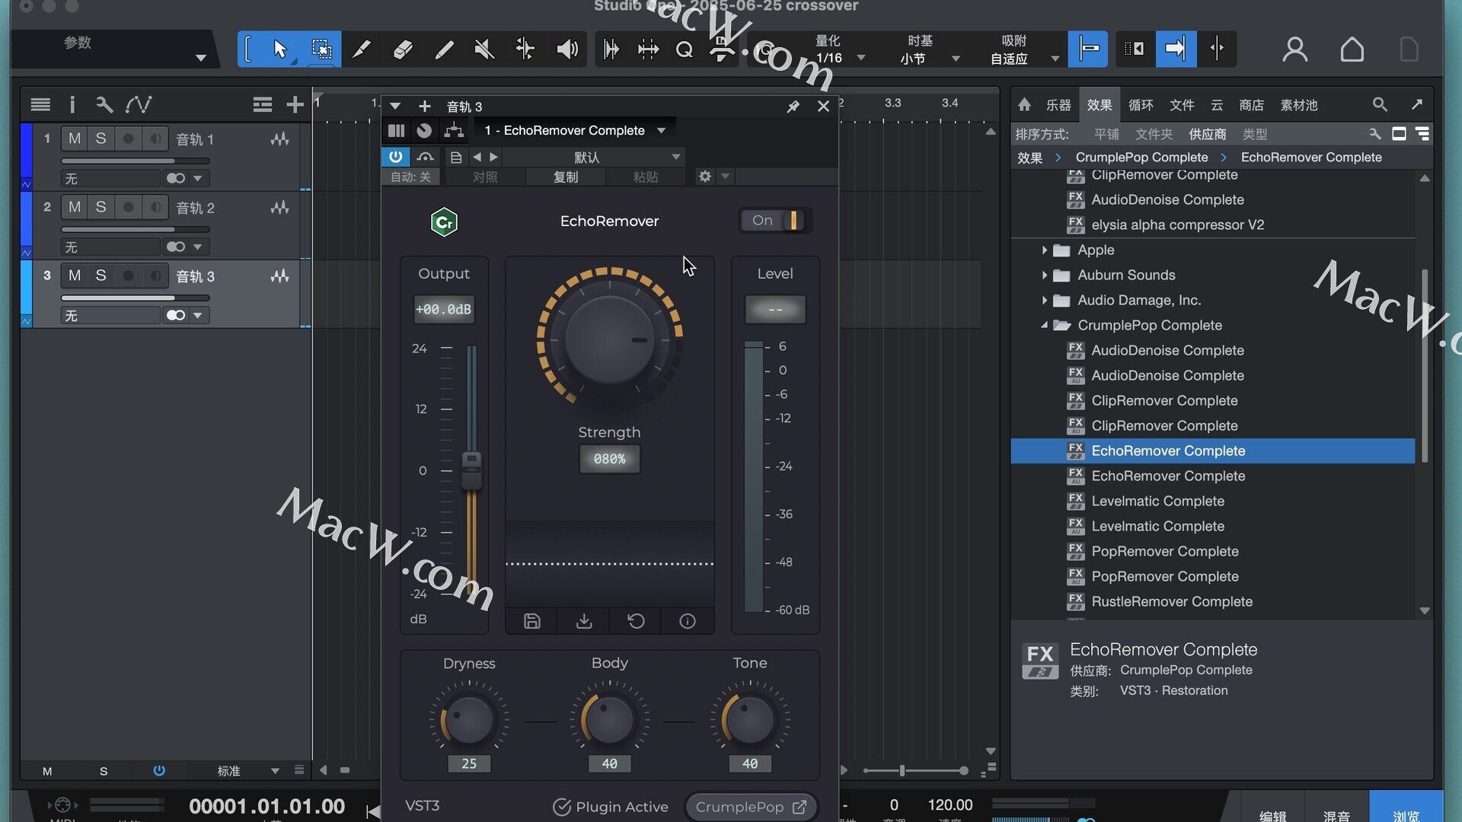The height and width of the screenshot is (822, 1462).
Task: Mute track 音轨 1
Action: (74, 139)
